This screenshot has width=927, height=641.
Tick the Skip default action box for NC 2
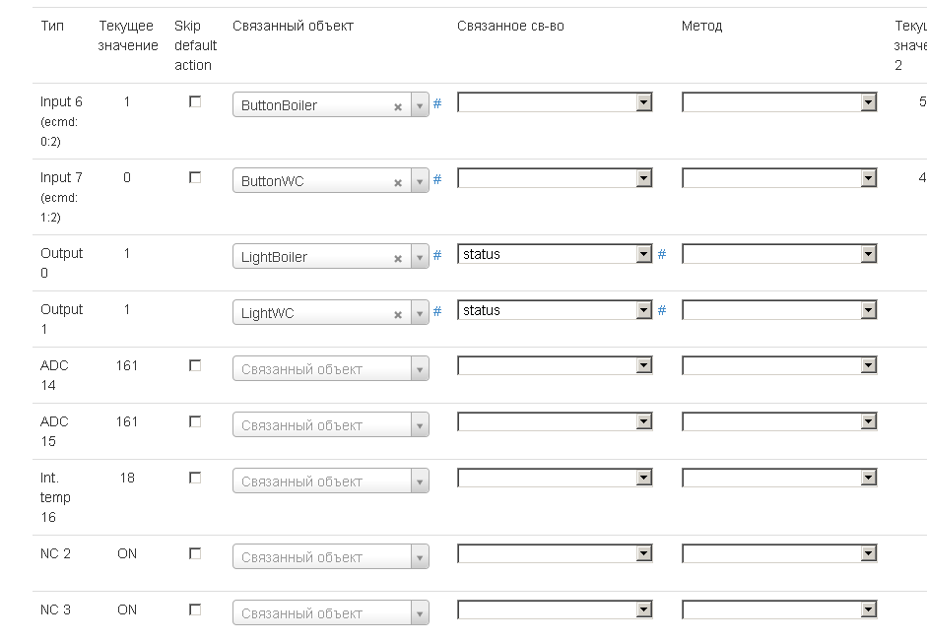pos(195,553)
